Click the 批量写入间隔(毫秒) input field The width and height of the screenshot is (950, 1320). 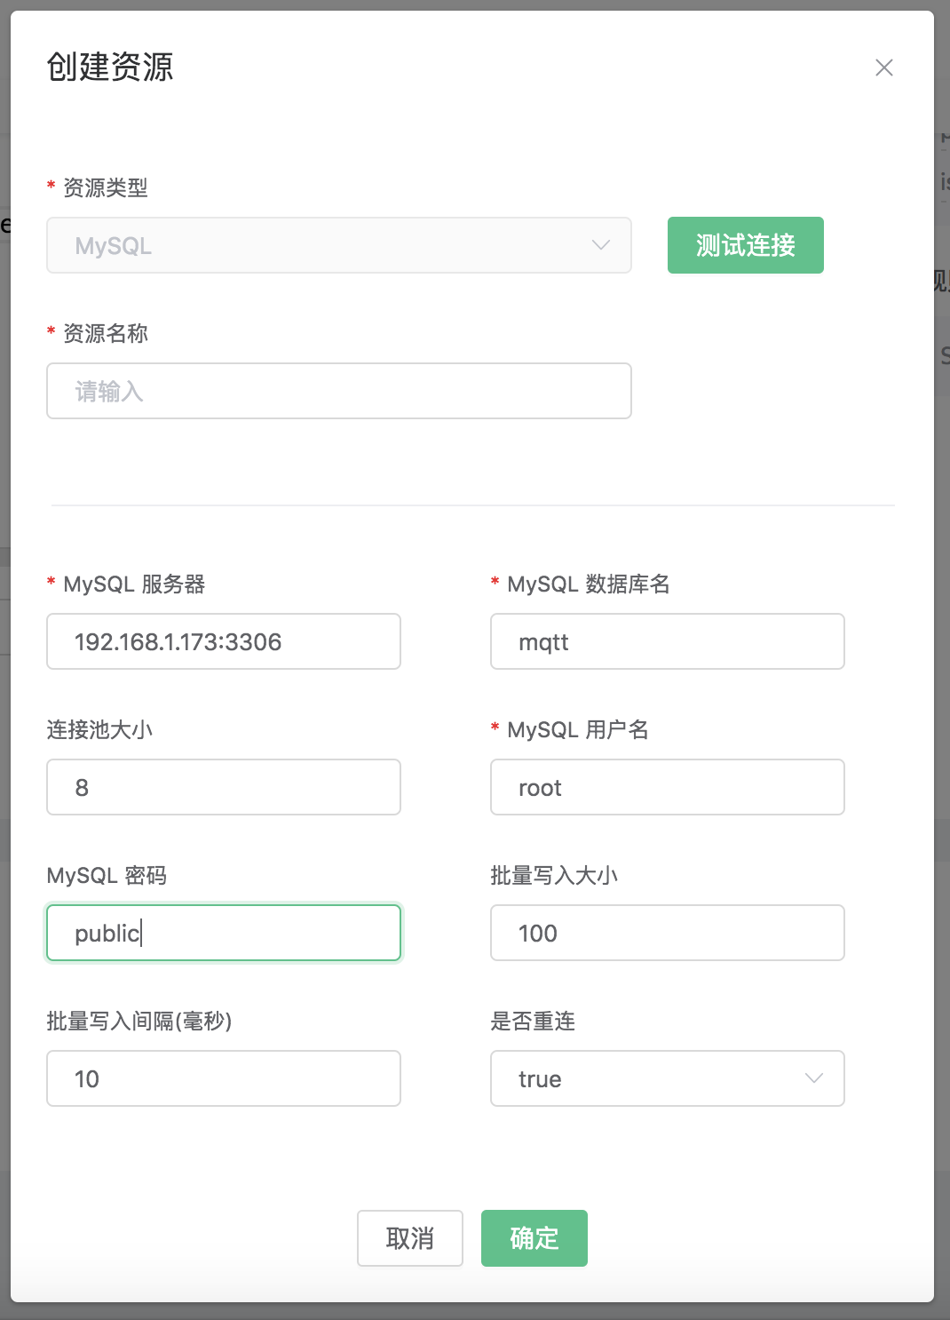coord(223,1078)
